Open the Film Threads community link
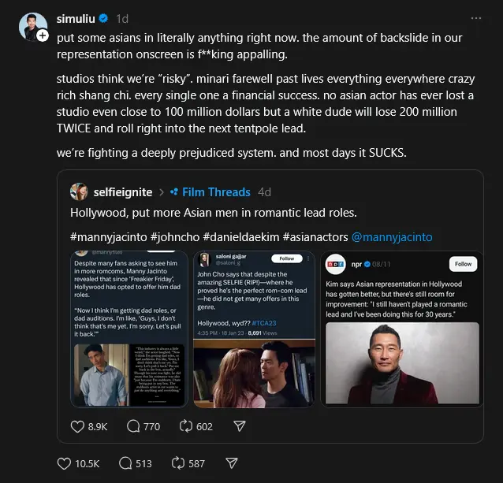503x483 pixels. [215, 191]
